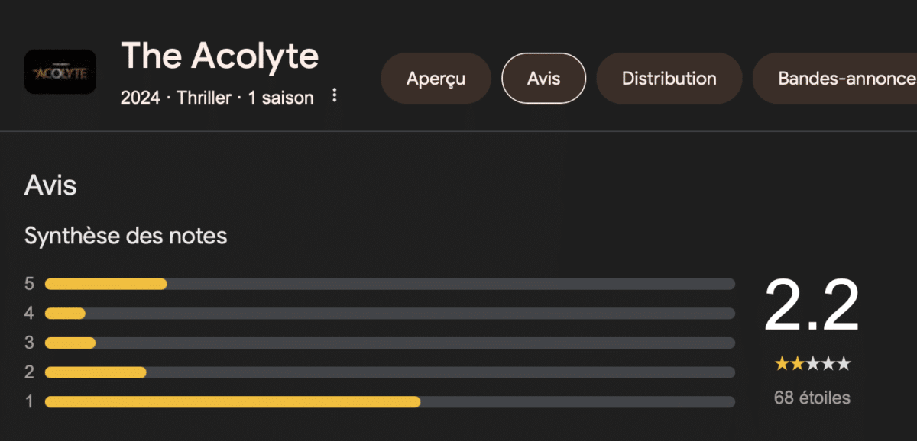Screen dimensions: 917x441
Task: Click the yellow star rating icons
Action: tap(812, 364)
